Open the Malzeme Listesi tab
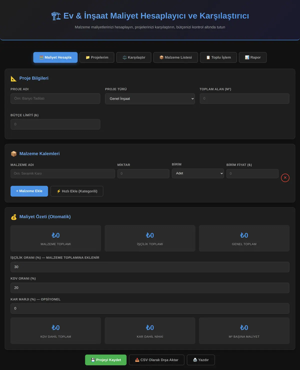Viewport: 300px width, 370px height. 176,57
